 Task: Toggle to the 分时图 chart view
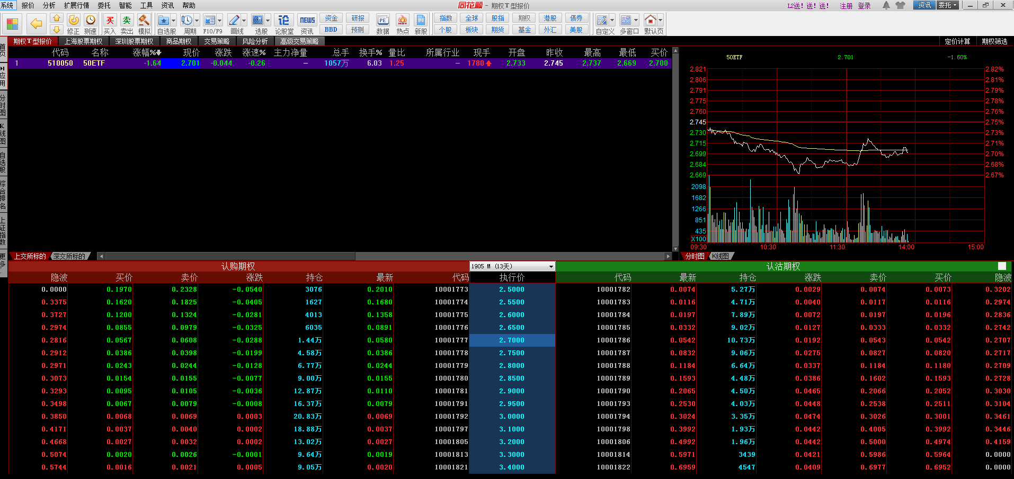[x=695, y=256]
